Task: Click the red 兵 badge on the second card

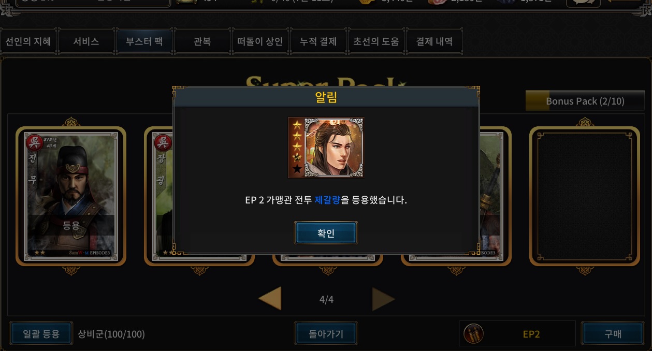Action: pyautogui.click(x=163, y=141)
